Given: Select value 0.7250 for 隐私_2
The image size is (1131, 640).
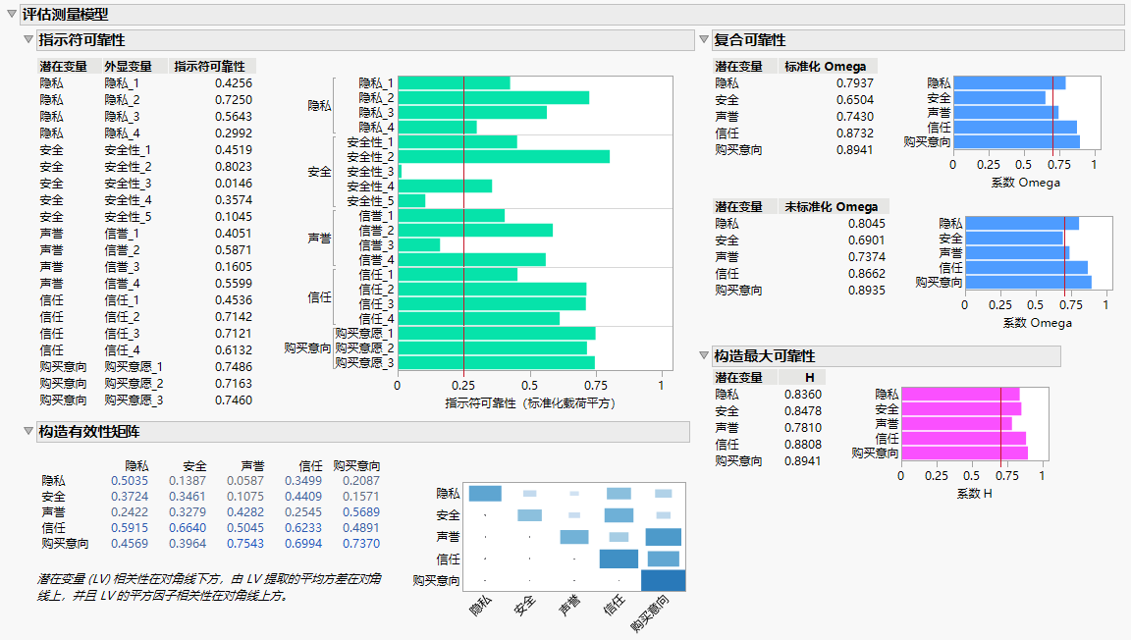Looking at the screenshot, I should pyautogui.click(x=234, y=99).
